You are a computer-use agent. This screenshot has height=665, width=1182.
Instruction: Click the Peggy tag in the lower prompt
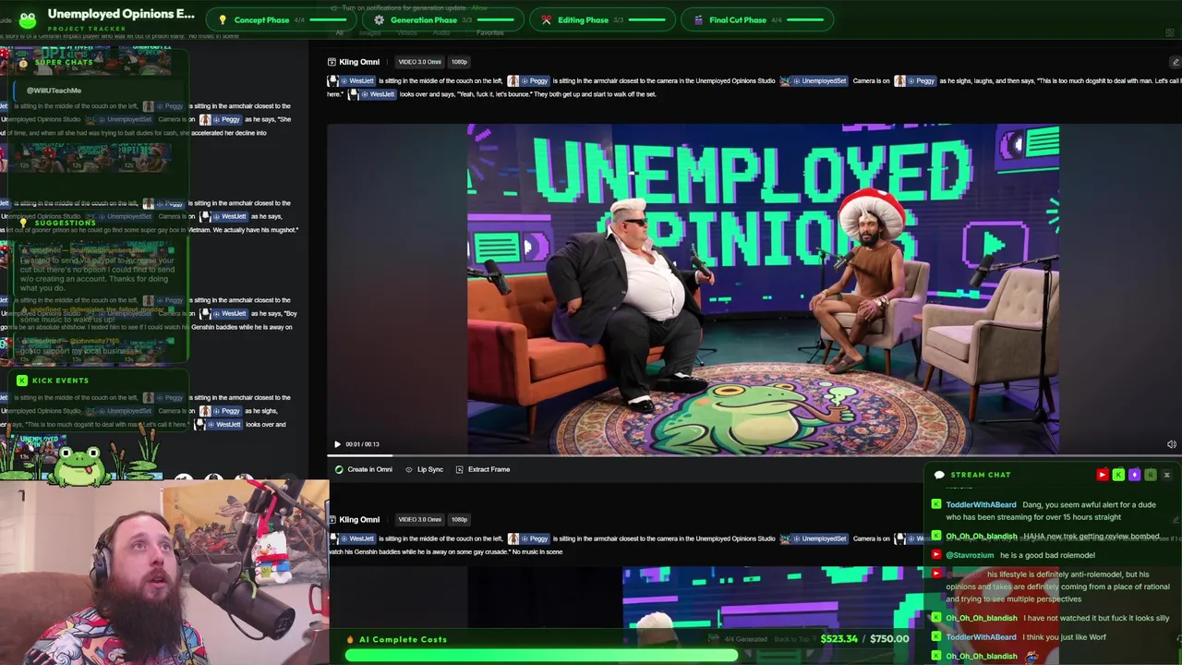pos(528,538)
